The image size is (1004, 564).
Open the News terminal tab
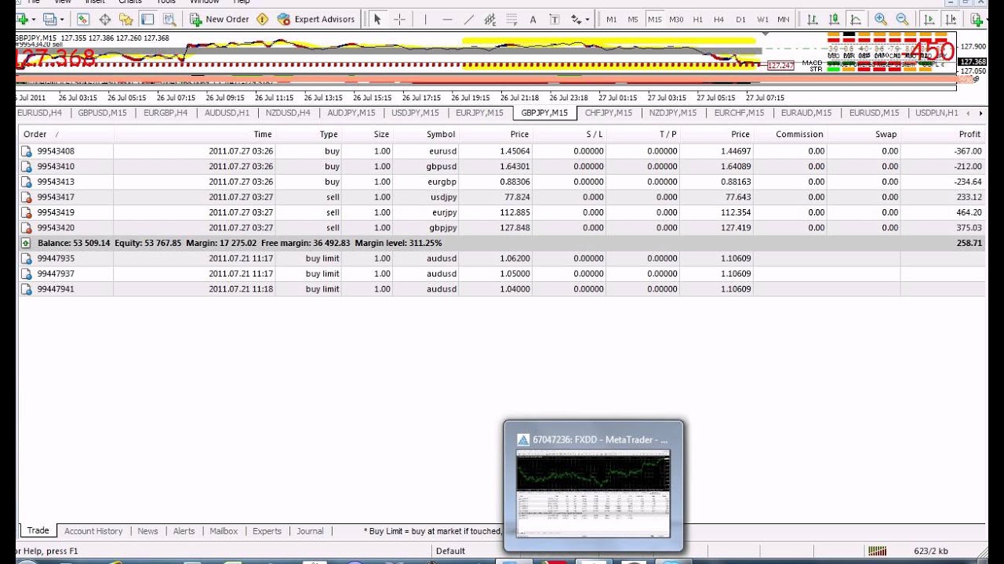click(147, 531)
